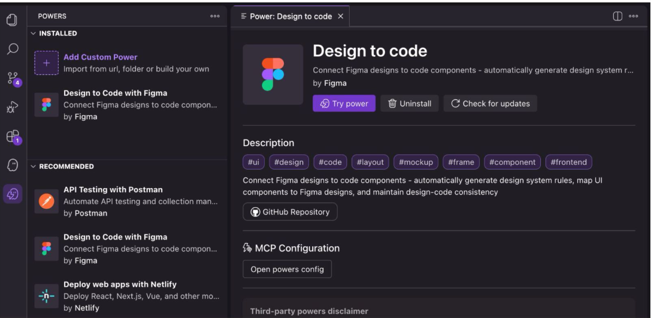651x318 pixels.
Task: Open the Run and Debug bug icon
Action: click(13, 108)
